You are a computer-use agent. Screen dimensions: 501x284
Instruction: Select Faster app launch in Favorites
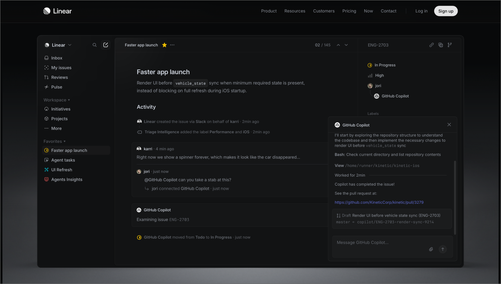(x=76, y=151)
